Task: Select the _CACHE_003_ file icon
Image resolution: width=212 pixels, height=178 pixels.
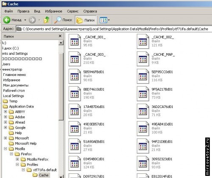Action: 75,59
